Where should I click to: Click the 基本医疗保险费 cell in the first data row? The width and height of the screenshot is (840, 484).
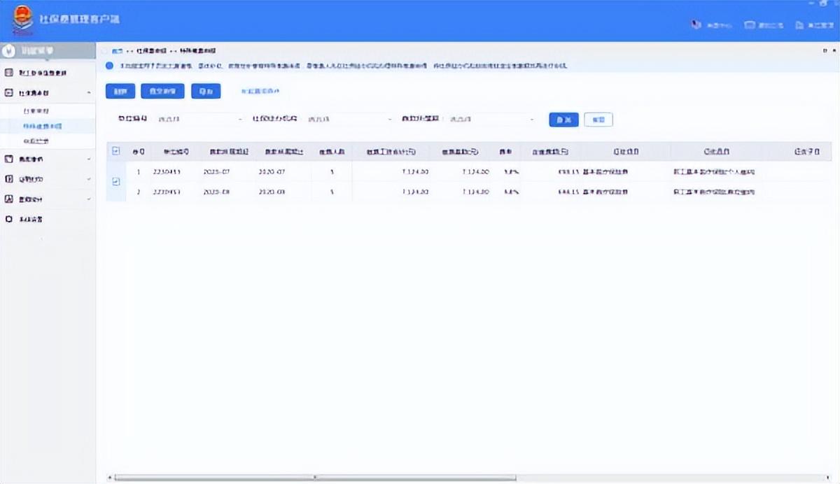[x=605, y=171]
